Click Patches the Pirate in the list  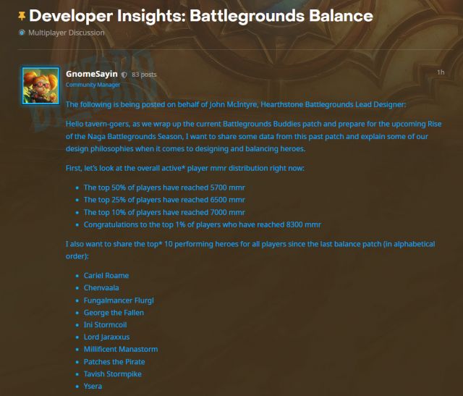(x=114, y=362)
